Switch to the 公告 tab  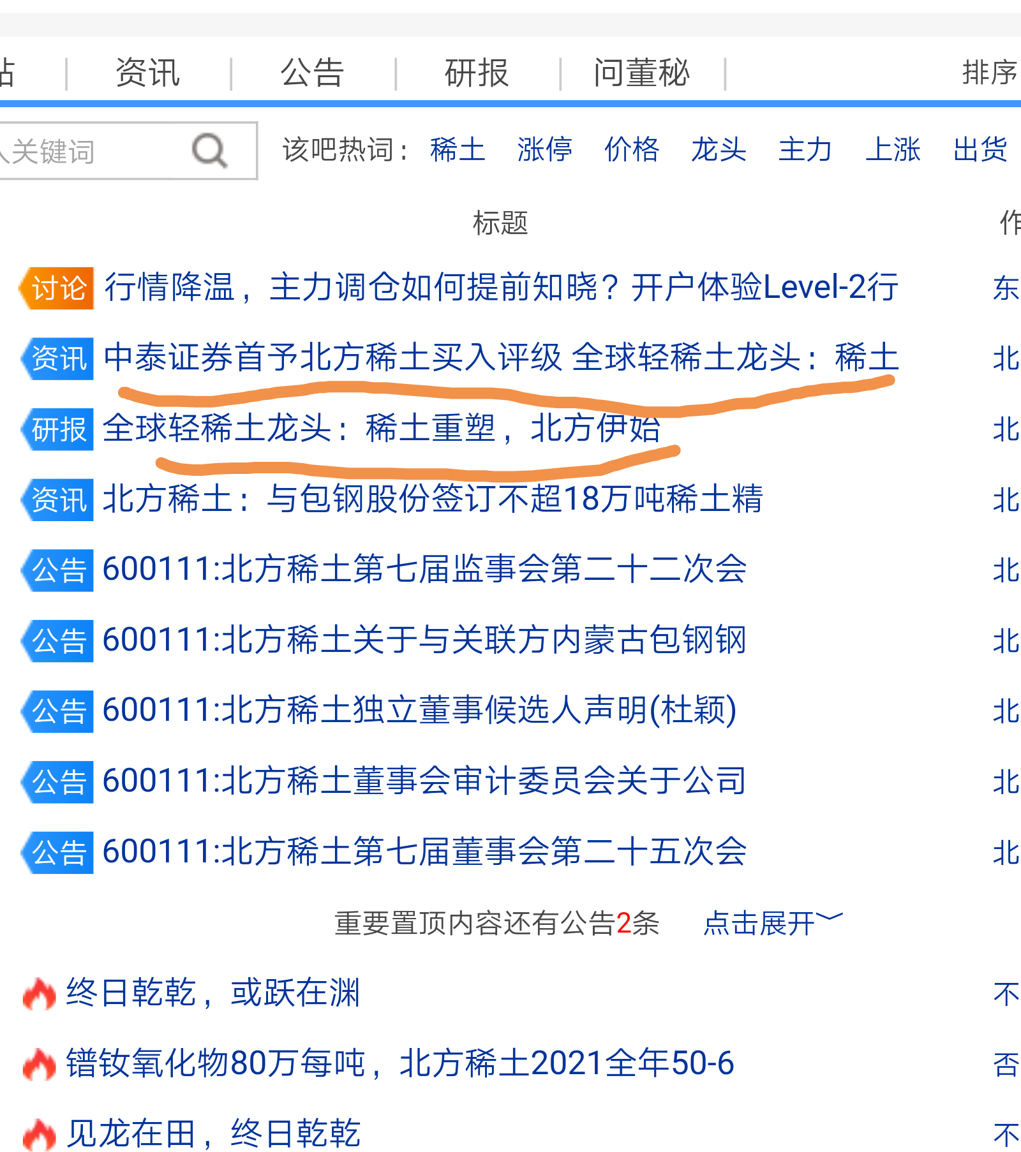[313, 73]
